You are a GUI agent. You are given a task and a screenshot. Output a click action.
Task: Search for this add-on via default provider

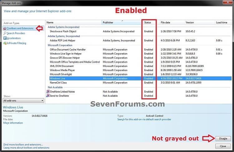coord(144,119)
